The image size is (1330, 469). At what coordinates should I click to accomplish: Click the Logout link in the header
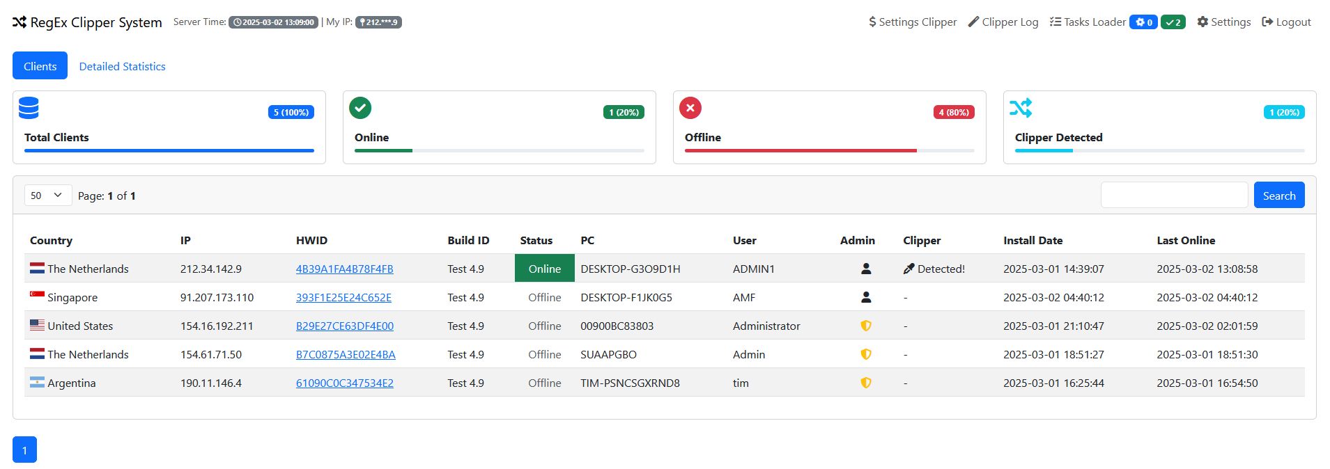tap(1286, 22)
